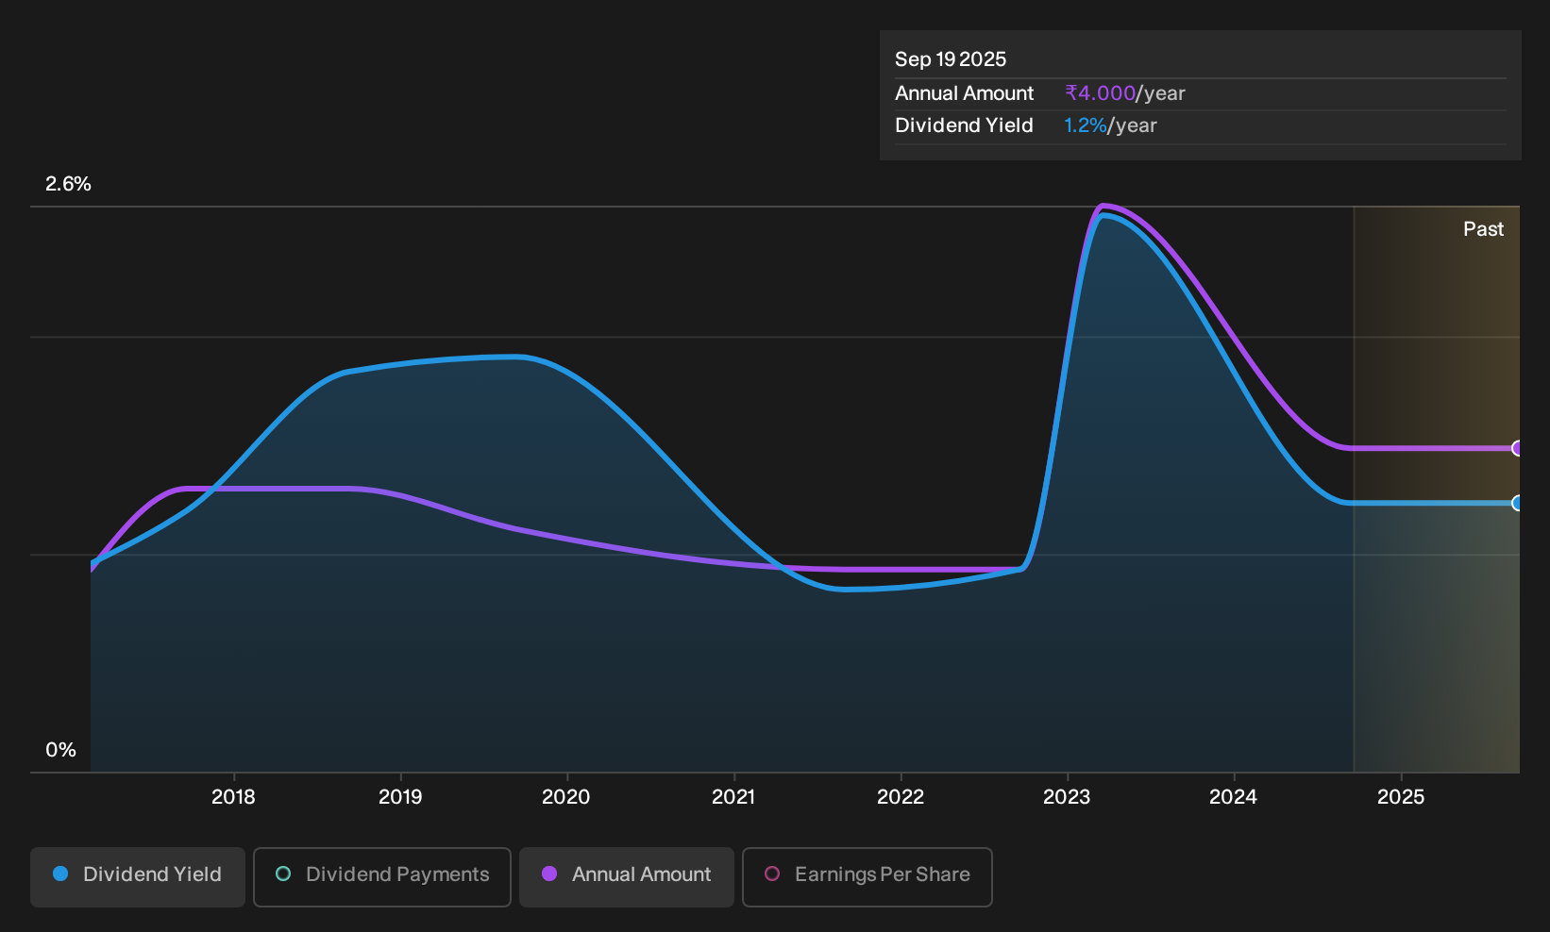Viewport: 1550px width, 932px height.
Task: Click the purple Annual Amount legend dot
Action: [549, 874]
